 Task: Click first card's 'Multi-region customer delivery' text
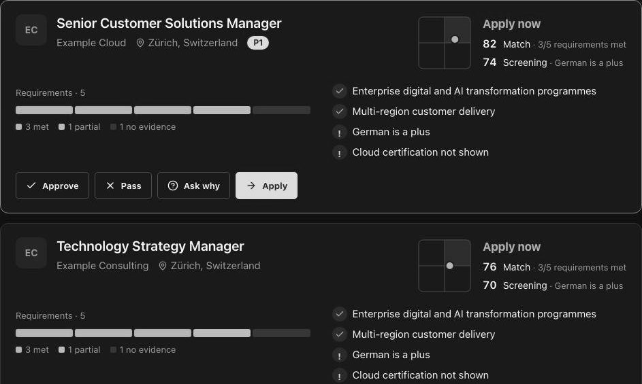click(423, 111)
